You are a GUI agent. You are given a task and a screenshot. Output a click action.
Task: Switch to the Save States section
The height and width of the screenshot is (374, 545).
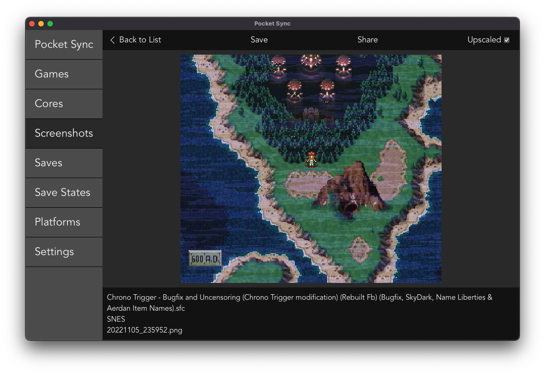click(x=64, y=193)
